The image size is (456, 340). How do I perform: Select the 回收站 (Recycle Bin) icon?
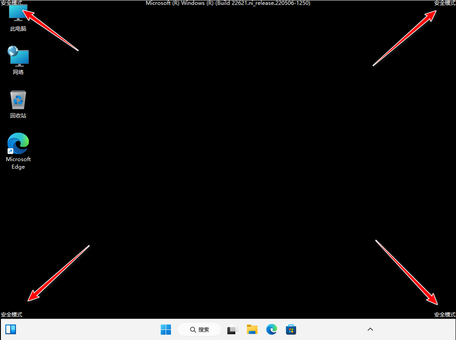pos(18,100)
